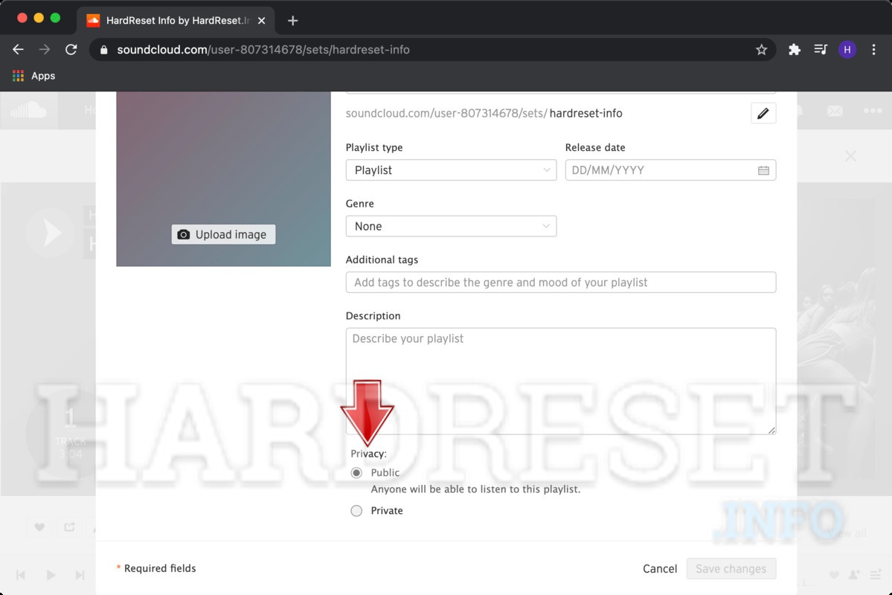This screenshot has height=595, width=892.
Task: Open the calendar icon in Release date field
Action: point(763,170)
